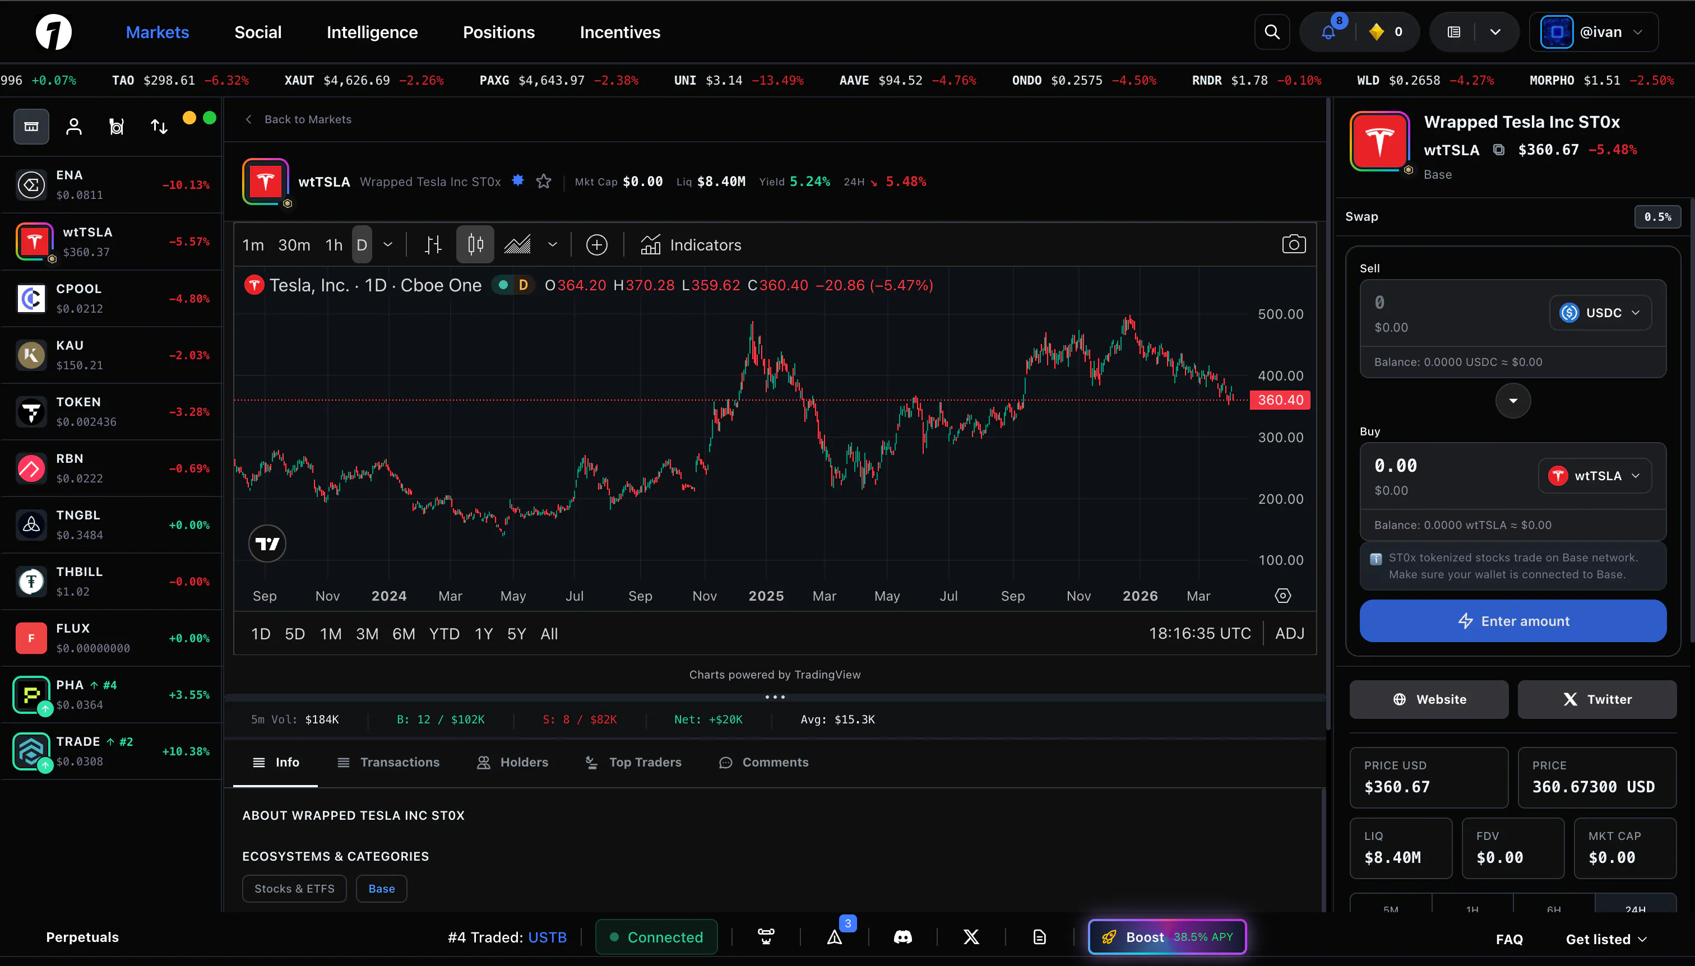
Task: Expand the chart style dropdown chevron
Action: tap(552, 245)
